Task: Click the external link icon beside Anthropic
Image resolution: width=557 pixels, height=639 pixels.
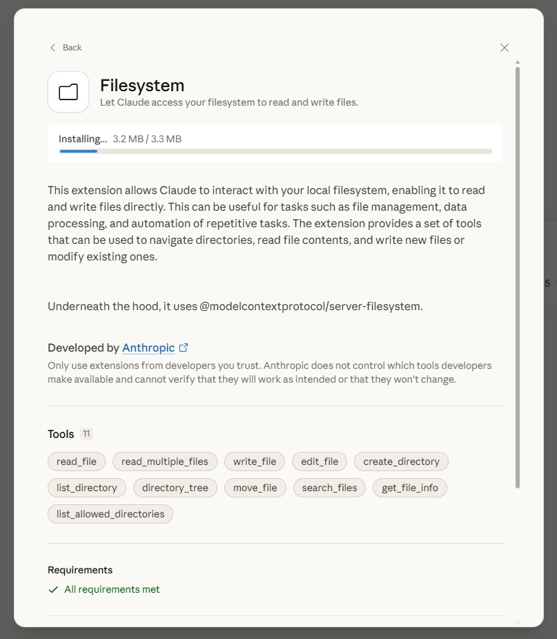Action: pyautogui.click(x=184, y=347)
